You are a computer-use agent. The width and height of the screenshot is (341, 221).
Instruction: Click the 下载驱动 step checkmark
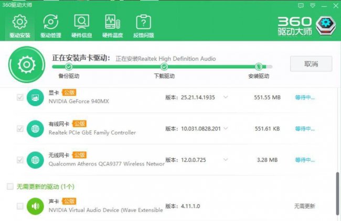[164, 67]
